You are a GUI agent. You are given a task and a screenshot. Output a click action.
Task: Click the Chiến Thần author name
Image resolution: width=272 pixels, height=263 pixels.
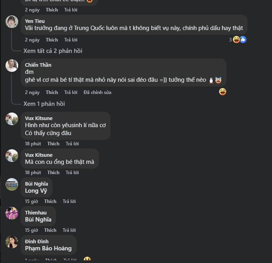point(38,65)
